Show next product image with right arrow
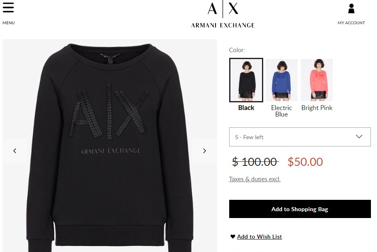Screen dimensions: 377x252 click(204, 151)
